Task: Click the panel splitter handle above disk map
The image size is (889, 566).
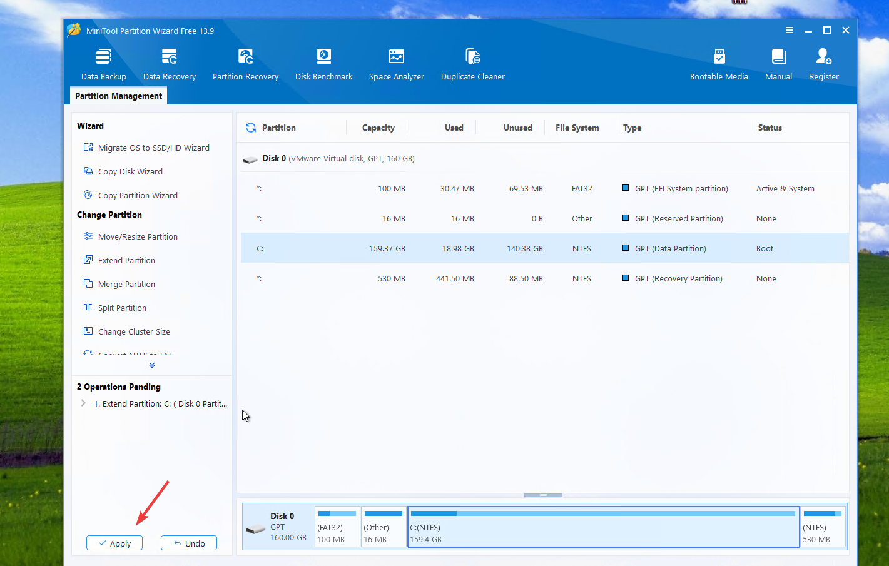Action: 543,495
